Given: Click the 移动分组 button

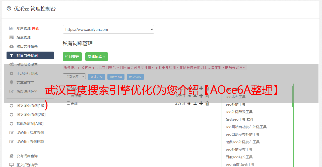Looking at the screenshot, I should pos(135,77).
